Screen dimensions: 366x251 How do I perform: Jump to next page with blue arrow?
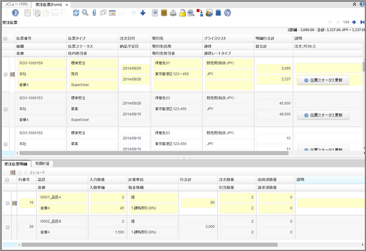coord(354,22)
